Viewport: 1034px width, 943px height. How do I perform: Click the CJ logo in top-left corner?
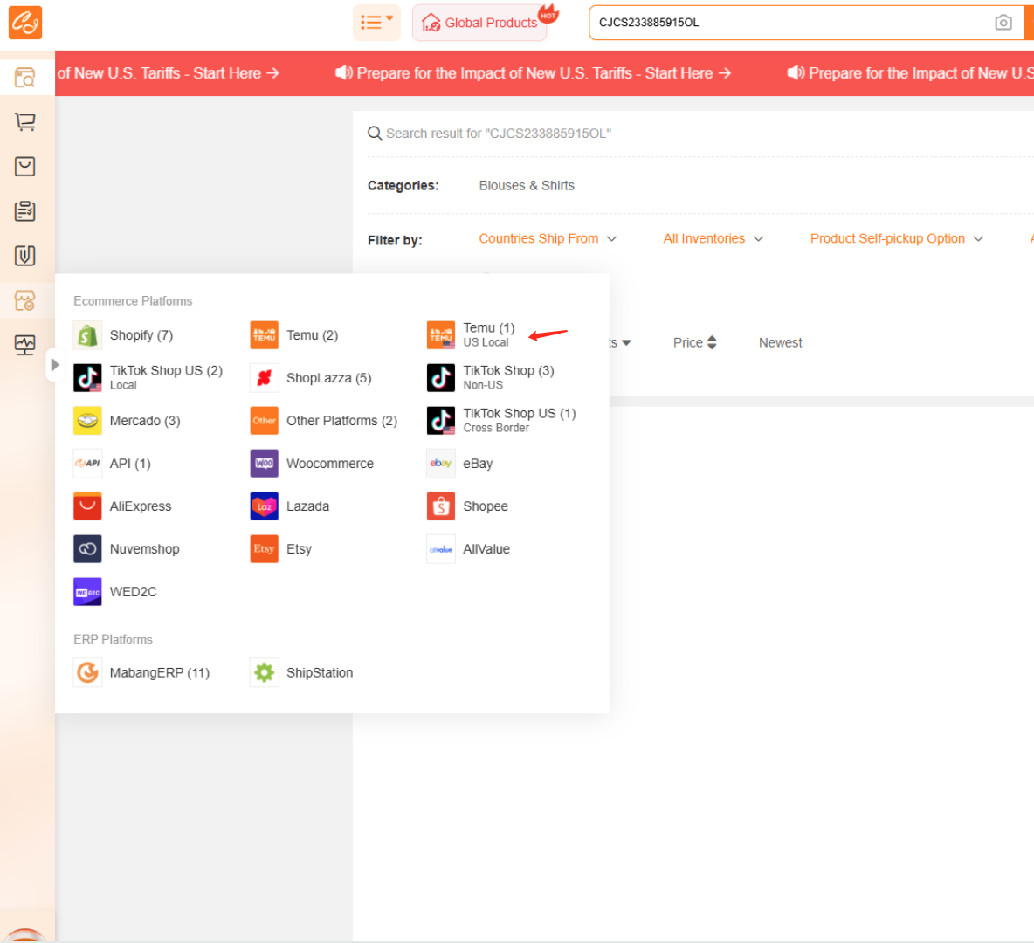[x=25, y=23]
